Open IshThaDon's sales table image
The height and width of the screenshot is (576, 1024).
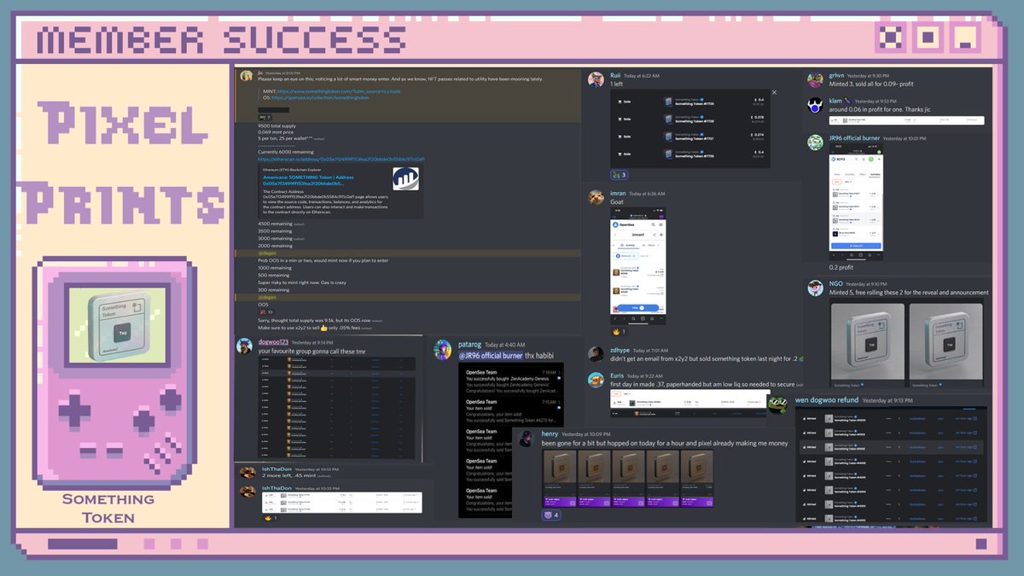(x=341, y=503)
